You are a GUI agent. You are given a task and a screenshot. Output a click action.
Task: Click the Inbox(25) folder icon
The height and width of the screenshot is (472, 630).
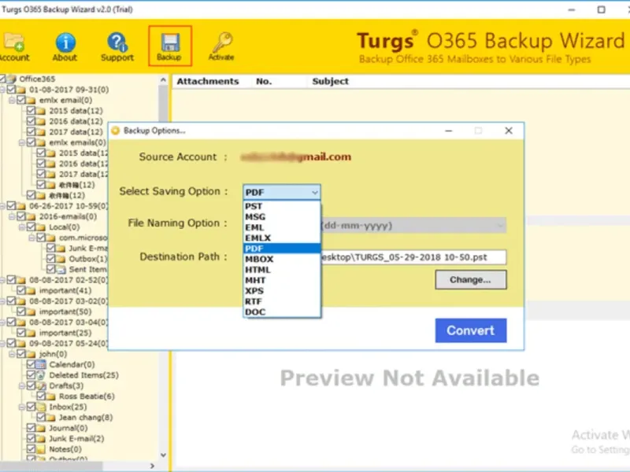tap(41, 407)
